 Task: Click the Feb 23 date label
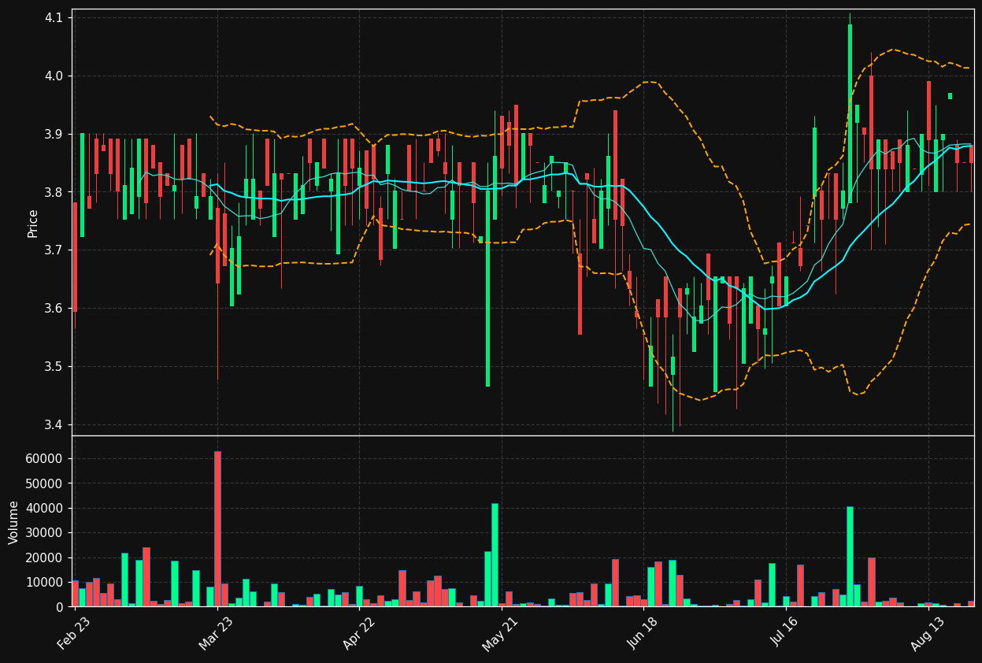tap(73, 633)
